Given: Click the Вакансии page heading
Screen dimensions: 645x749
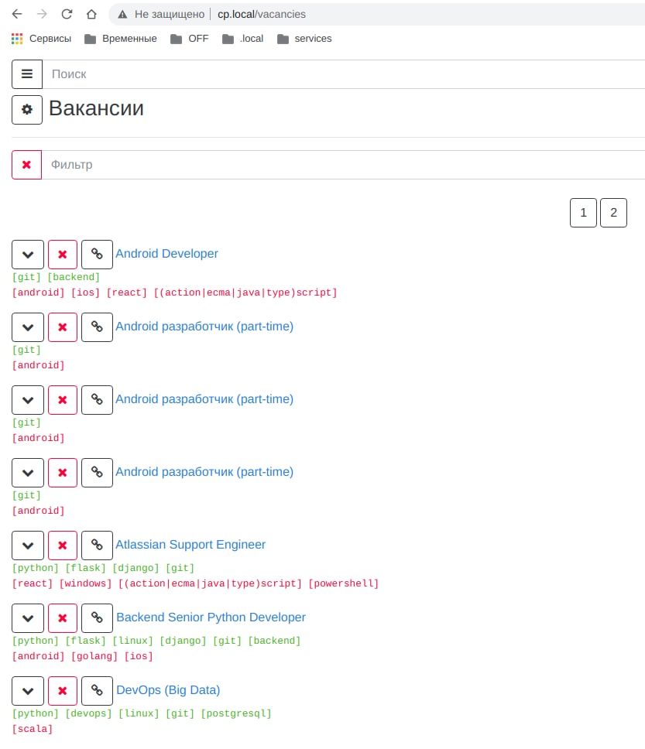Looking at the screenshot, I should click(x=96, y=108).
